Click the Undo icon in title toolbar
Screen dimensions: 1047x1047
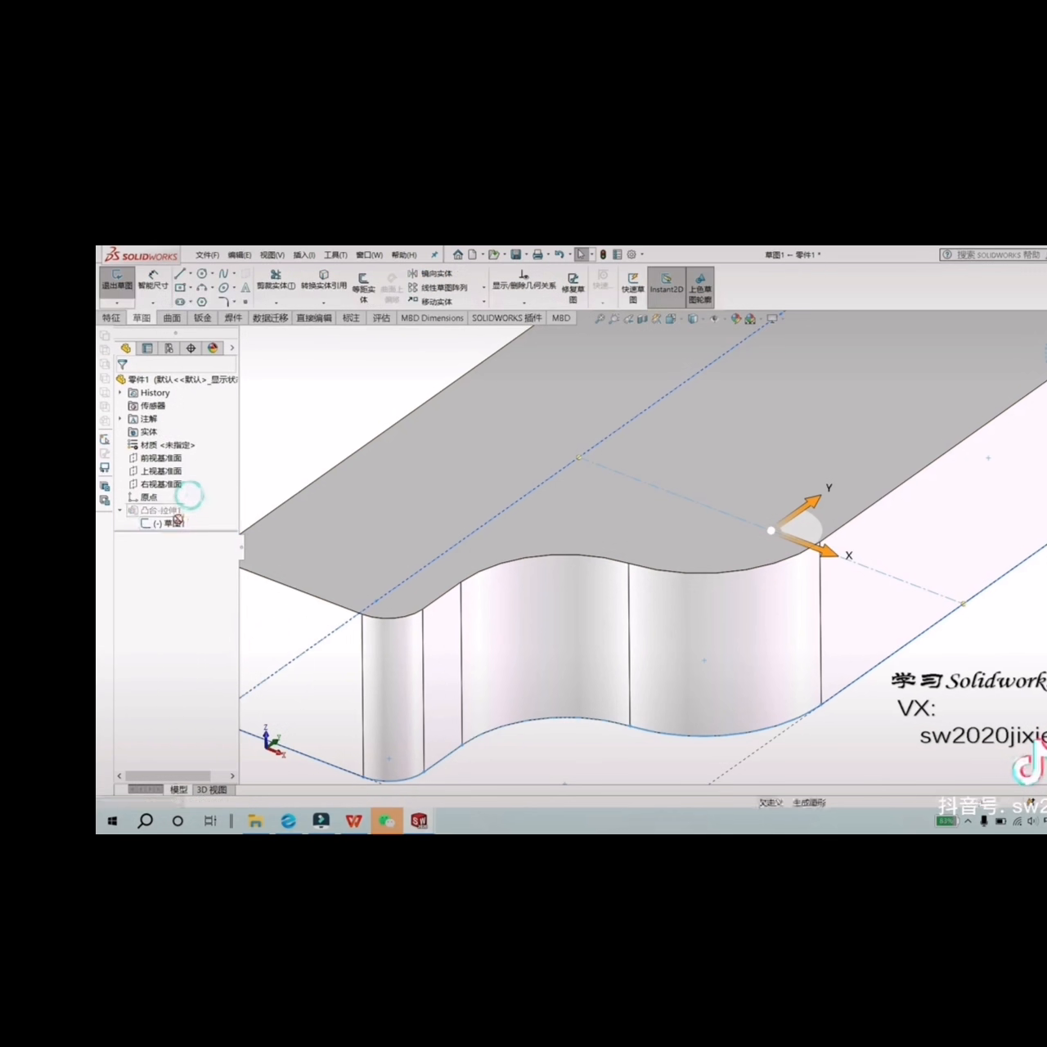pyautogui.click(x=559, y=254)
